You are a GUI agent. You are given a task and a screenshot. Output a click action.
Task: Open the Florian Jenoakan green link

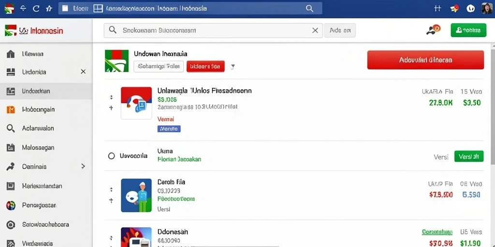tap(179, 159)
